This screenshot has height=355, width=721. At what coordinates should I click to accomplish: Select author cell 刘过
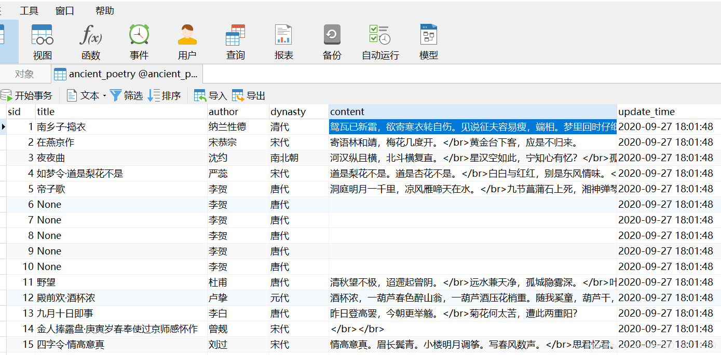click(x=238, y=345)
